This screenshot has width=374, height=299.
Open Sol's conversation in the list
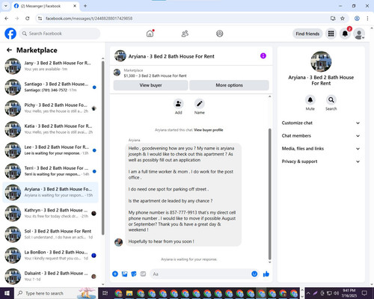click(50, 234)
